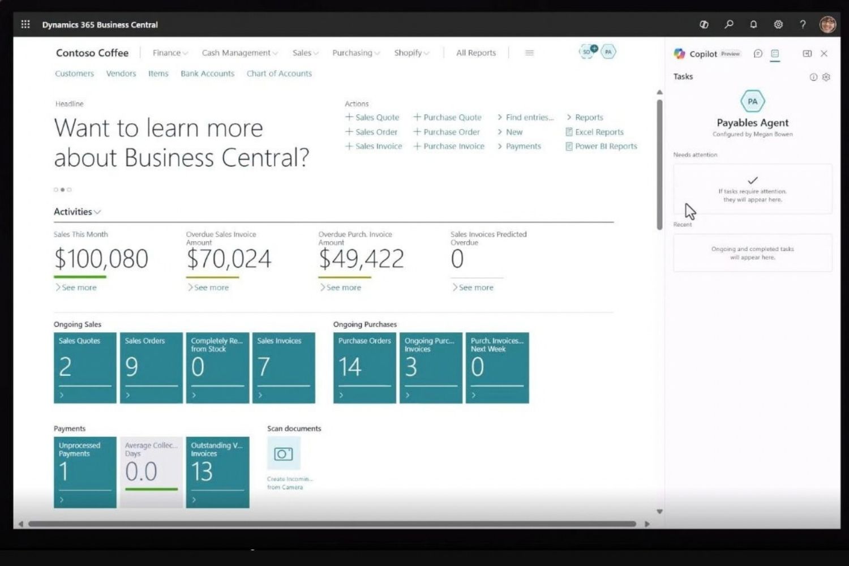Open the Sales Orders tile showing 9
849x566 pixels.
click(x=151, y=368)
